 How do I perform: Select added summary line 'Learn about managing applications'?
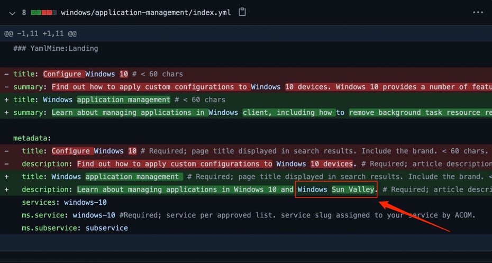[246, 113]
